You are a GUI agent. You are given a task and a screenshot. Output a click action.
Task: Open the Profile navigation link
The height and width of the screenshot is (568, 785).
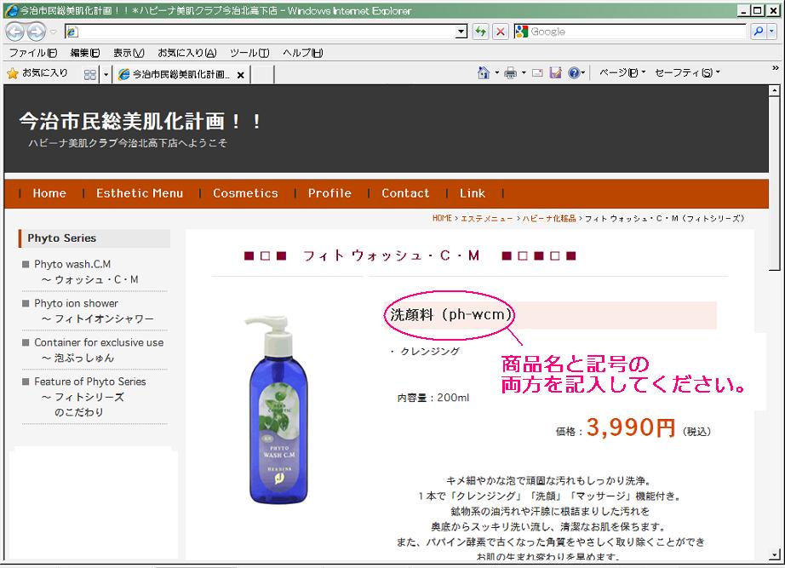pyautogui.click(x=329, y=193)
